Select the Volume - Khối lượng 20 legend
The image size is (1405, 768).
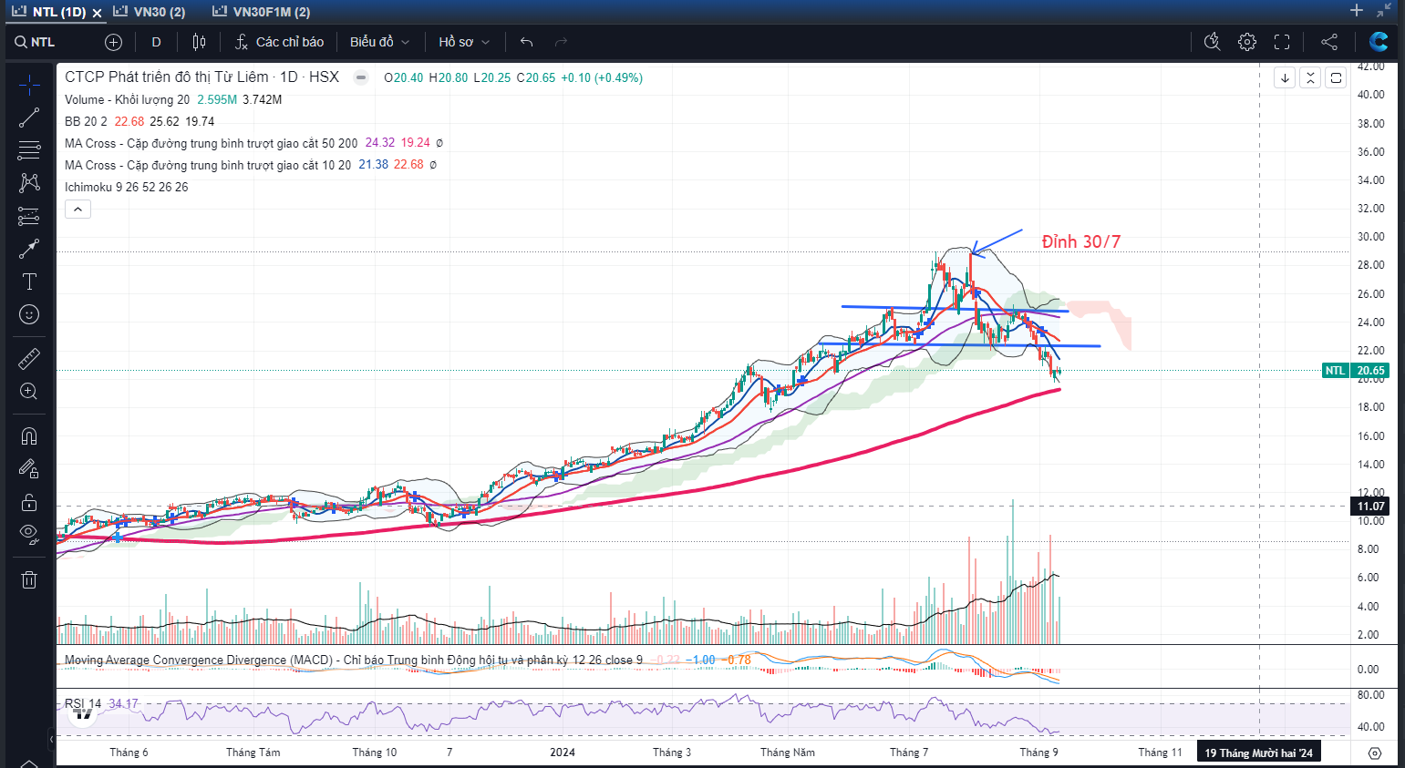point(127,99)
